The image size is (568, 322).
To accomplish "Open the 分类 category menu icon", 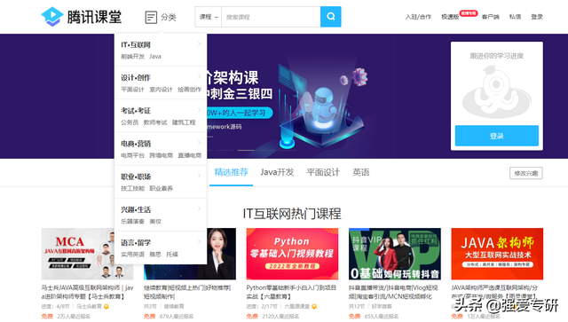I will (x=151, y=17).
